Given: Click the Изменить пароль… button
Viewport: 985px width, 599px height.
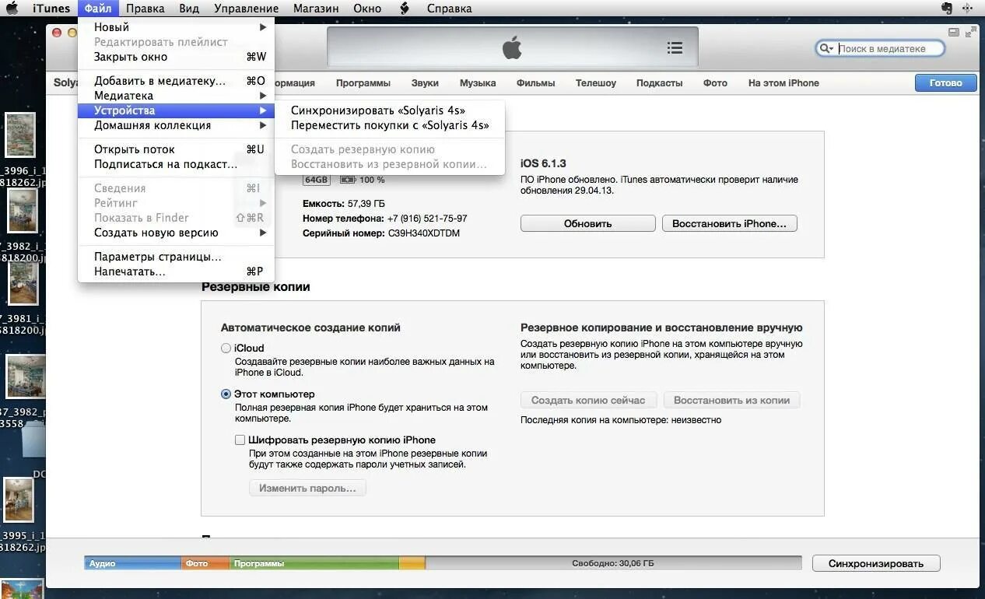Looking at the screenshot, I should click(307, 489).
